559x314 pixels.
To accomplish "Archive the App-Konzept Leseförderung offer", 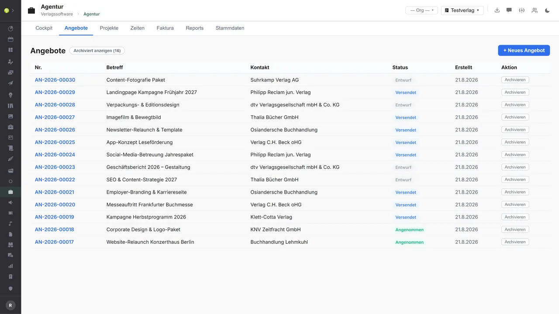I will (x=515, y=142).
